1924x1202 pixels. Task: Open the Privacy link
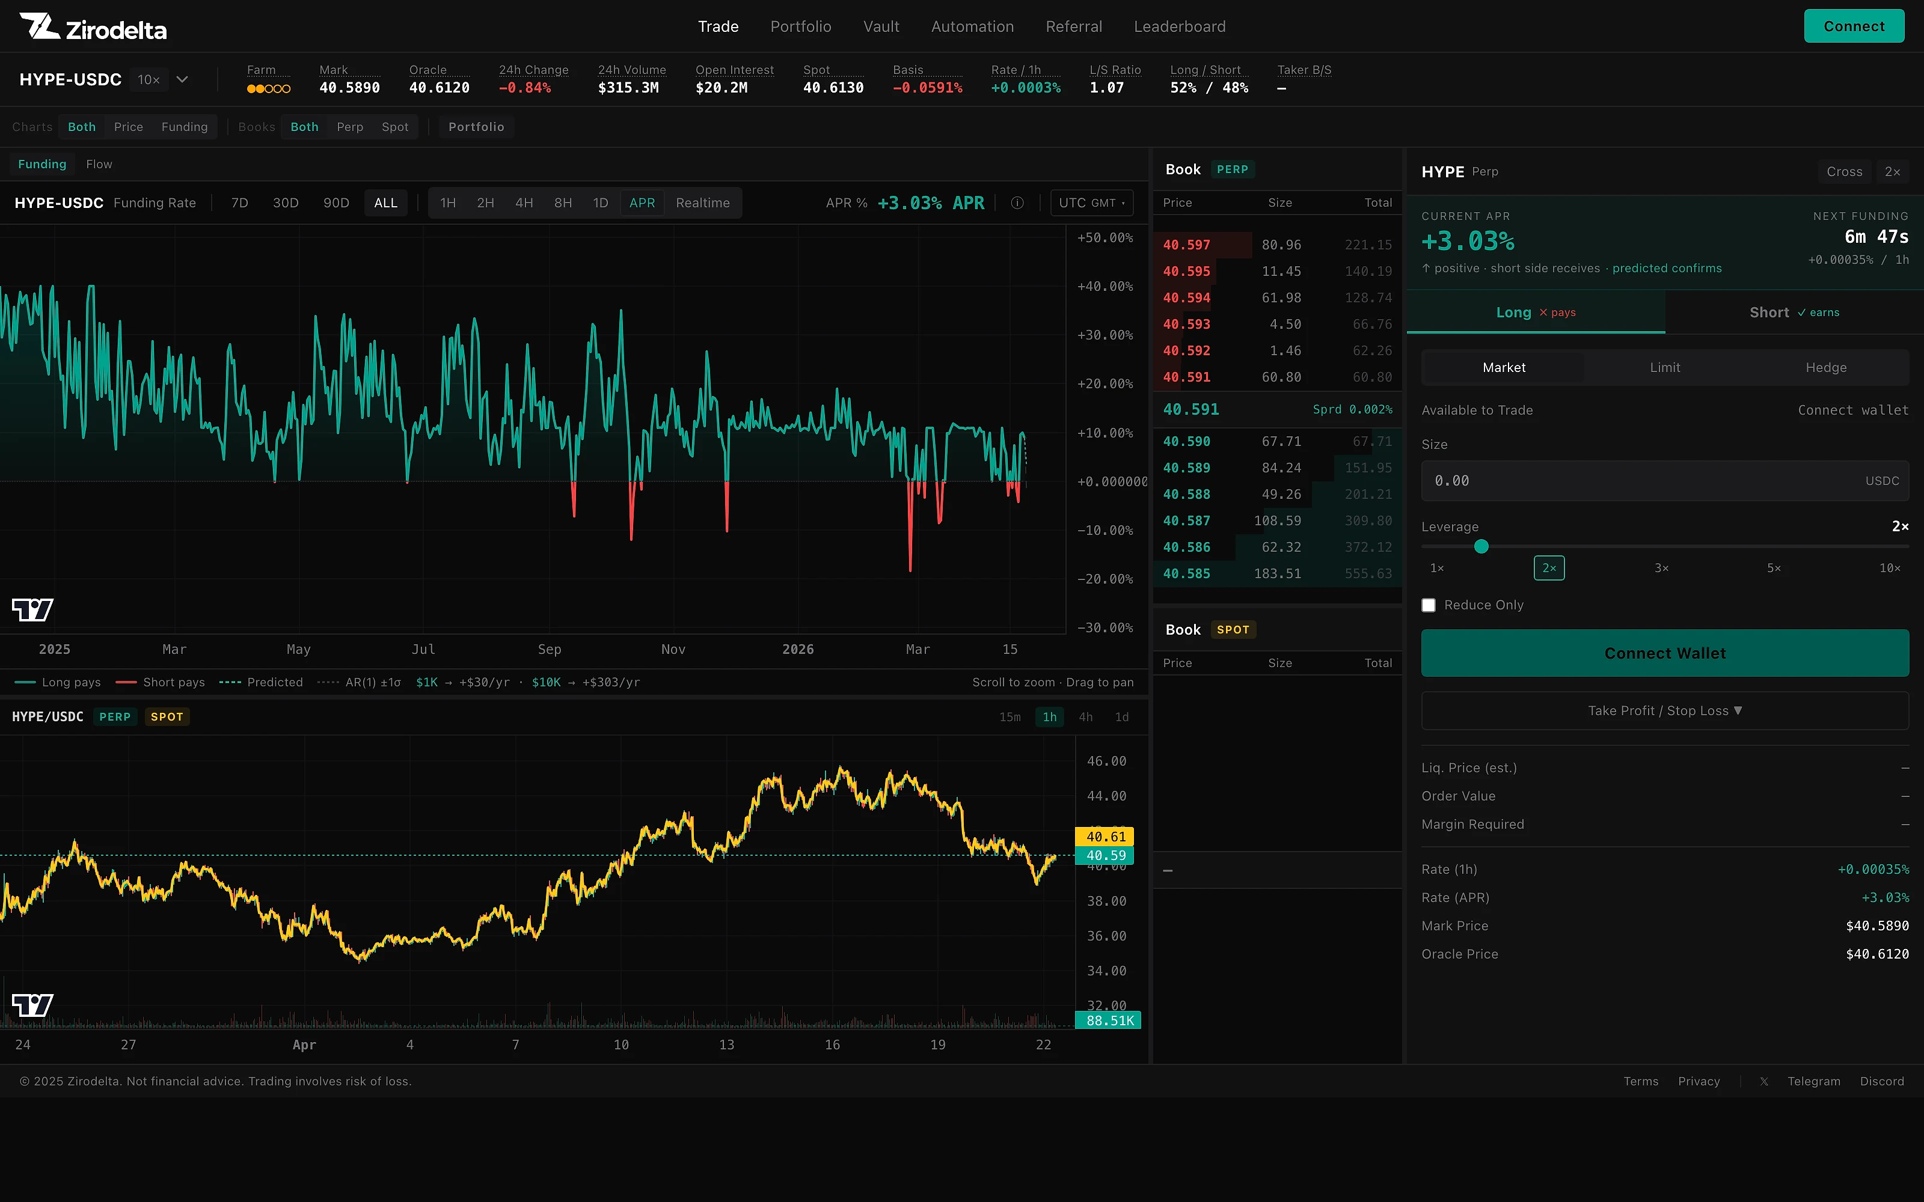click(x=1699, y=1081)
